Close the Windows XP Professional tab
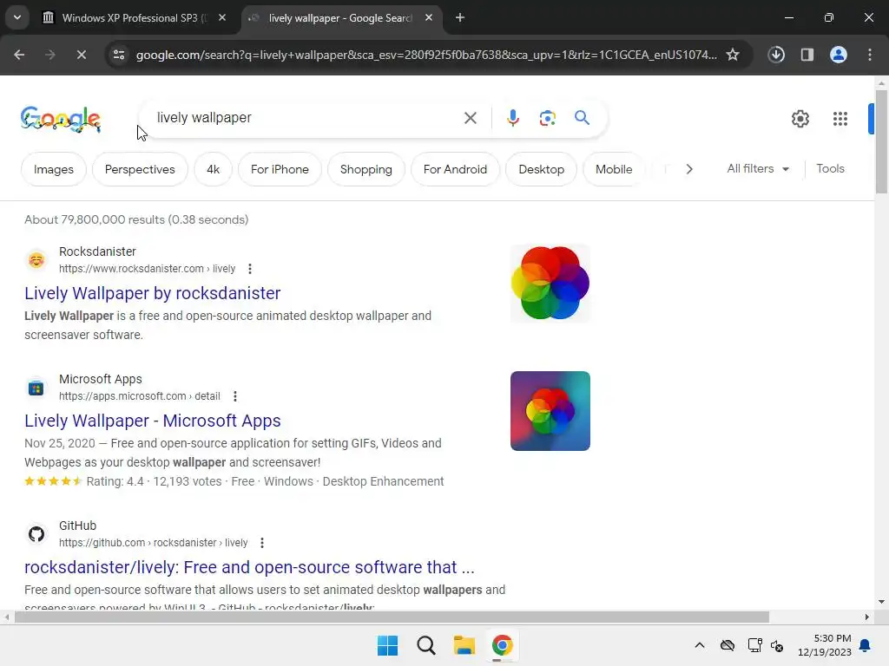This screenshot has width=889, height=666. 222,18
